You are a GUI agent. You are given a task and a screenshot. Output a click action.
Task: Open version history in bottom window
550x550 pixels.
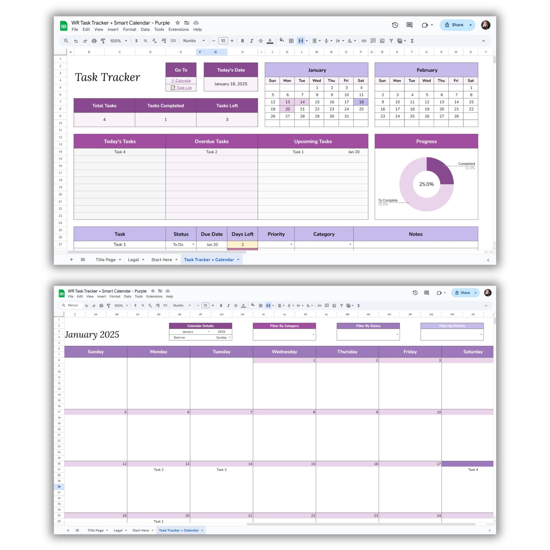tap(415, 293)
